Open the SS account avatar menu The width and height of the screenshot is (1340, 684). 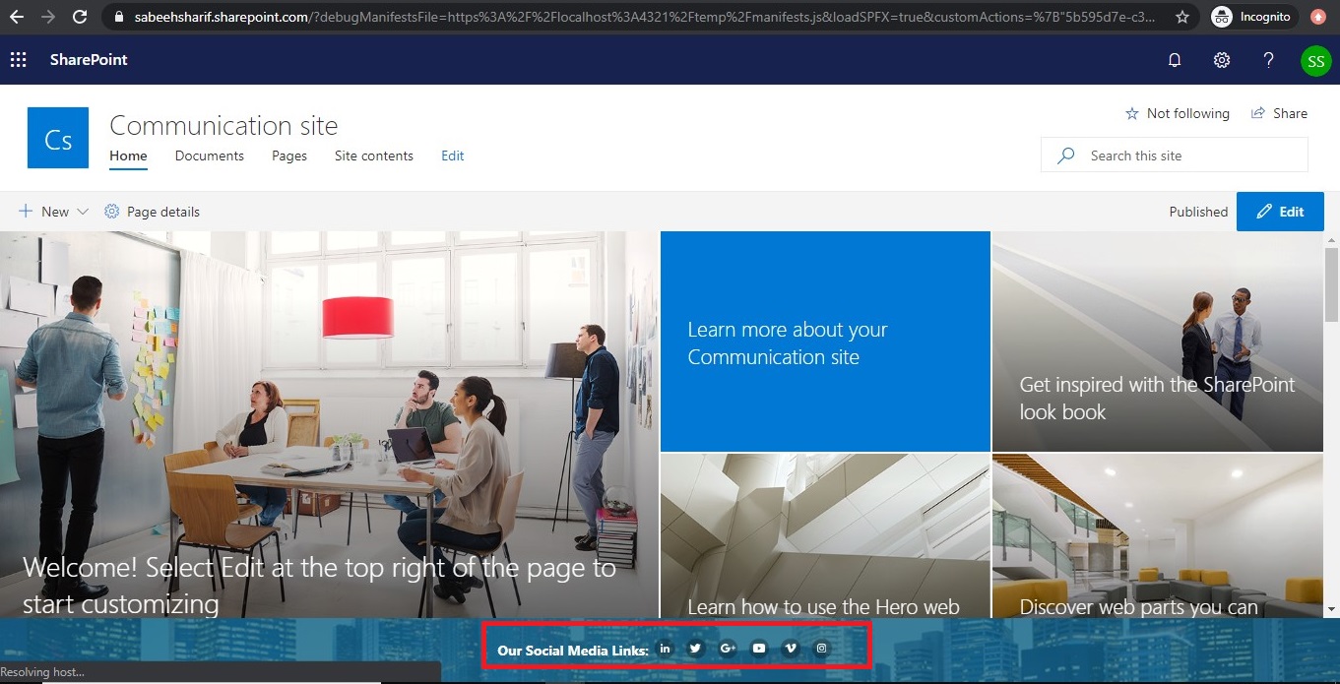coord(1315,60)
